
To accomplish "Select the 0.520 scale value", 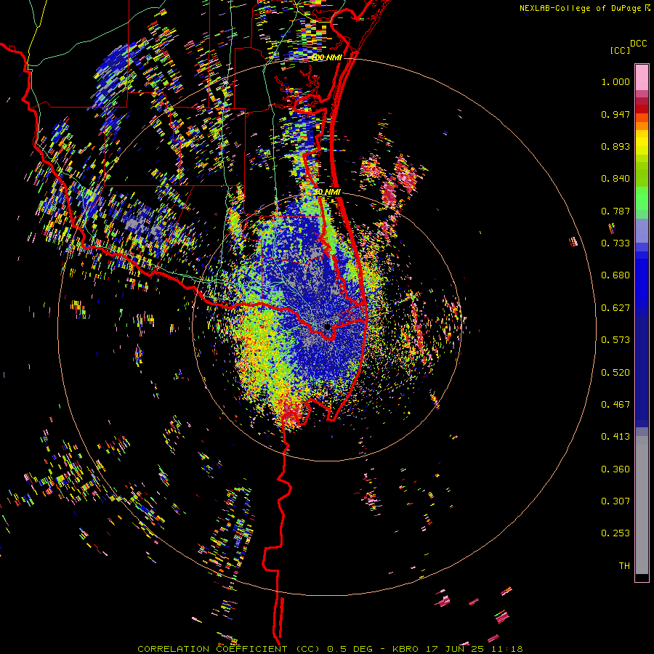I will 615,373.
